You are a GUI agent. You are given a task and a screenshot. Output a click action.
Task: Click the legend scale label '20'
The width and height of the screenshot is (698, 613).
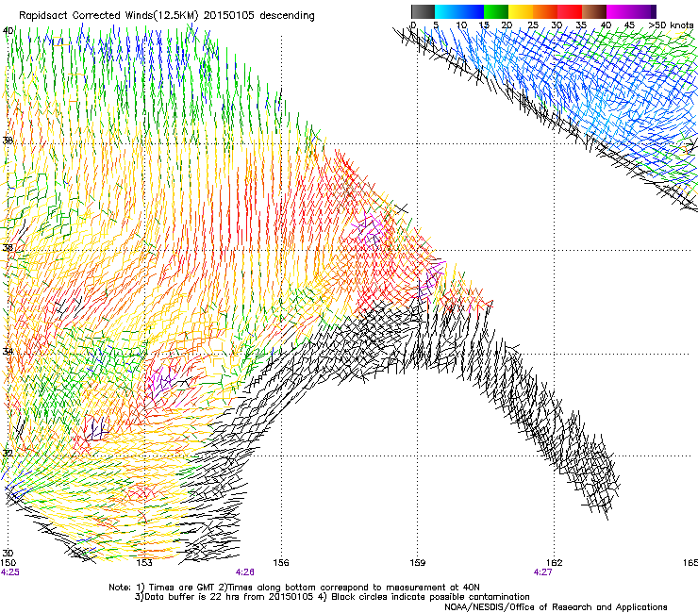507,25
